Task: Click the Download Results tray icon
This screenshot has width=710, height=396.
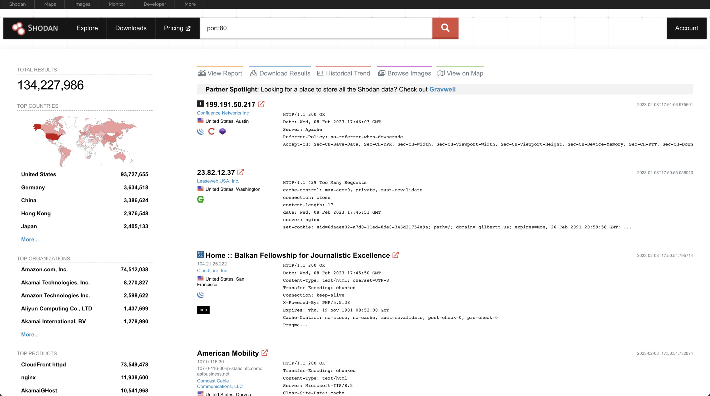Action: pyautogui.click(x=254, y=73)
